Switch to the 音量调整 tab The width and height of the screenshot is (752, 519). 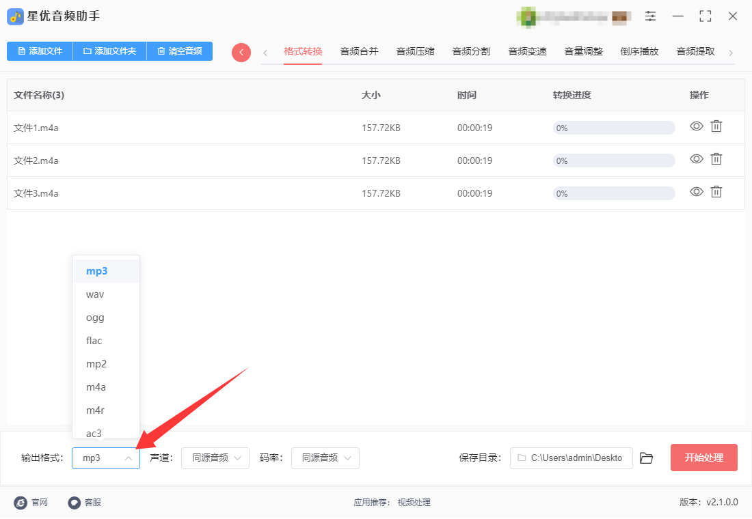584,51
